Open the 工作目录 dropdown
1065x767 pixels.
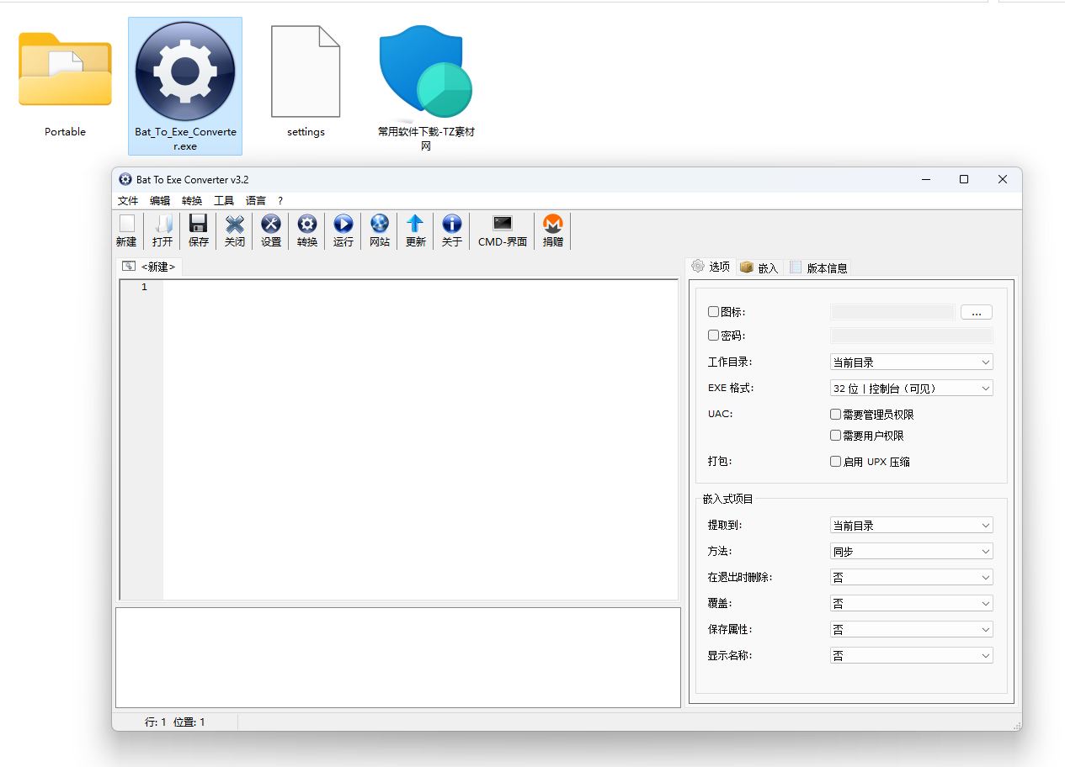[x=912, y=362]
